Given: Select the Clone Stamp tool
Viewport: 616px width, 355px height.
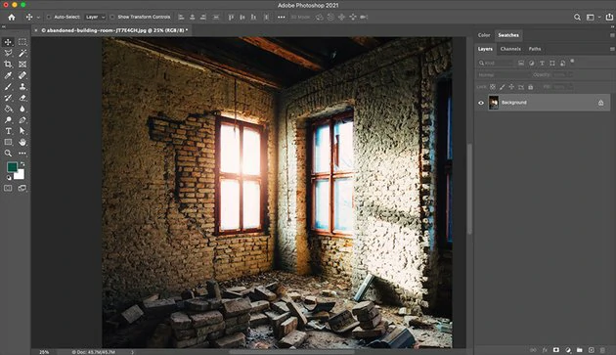Looking at the screenshot, I should coord(22,86).
